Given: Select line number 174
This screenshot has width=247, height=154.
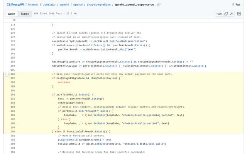Looking at the screenshot, I should pyautogui.click(x=13, y=25).
